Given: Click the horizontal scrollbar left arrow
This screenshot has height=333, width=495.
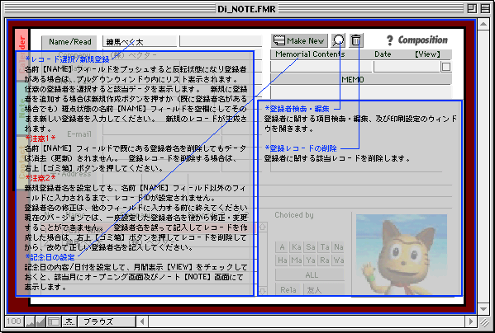Looking at the screenshot, I should pos(142,321).
